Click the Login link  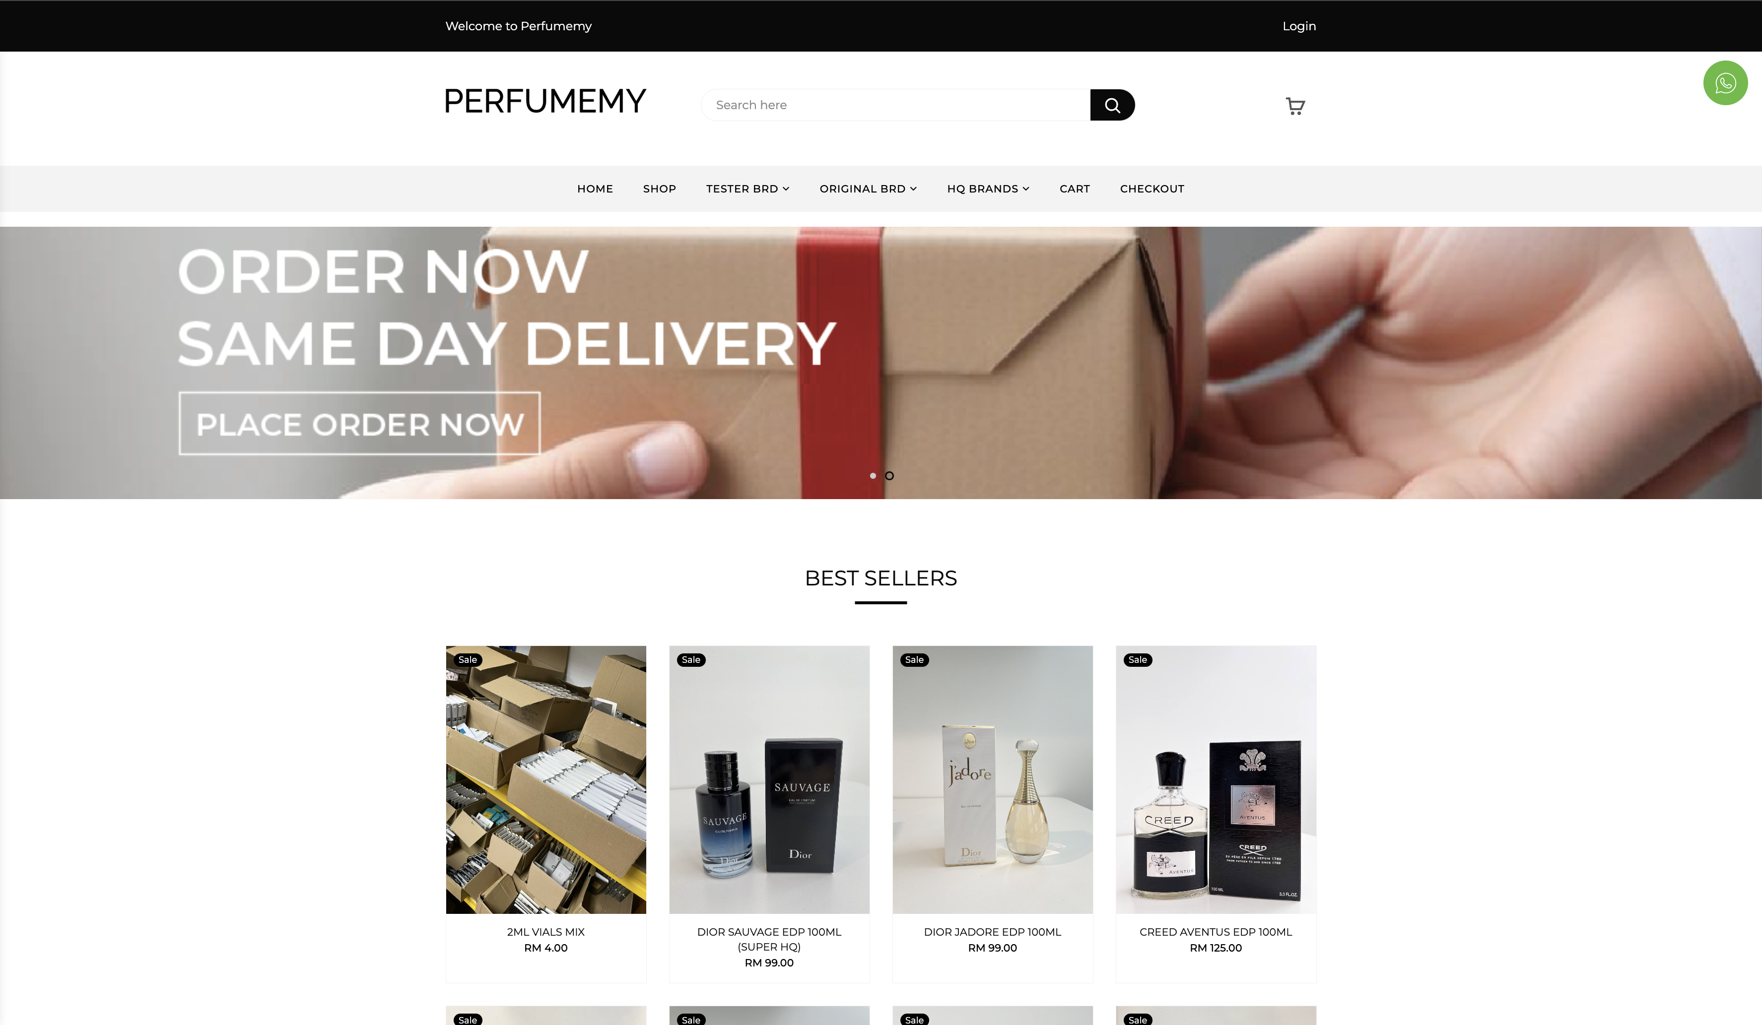(x=1298, y=26)
